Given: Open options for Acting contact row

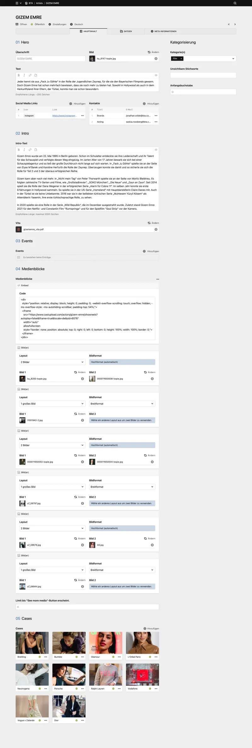Looking at the screenshot, I should 156,122.
